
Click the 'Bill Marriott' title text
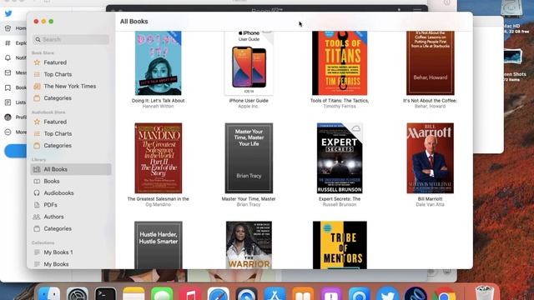point(431,199)
